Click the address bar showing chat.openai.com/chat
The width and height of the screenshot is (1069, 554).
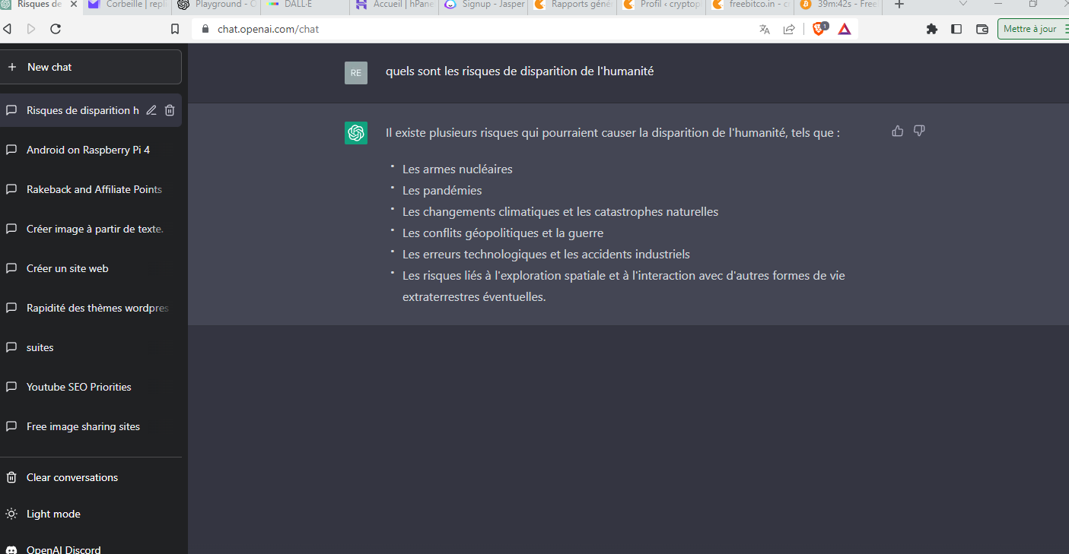457,29
